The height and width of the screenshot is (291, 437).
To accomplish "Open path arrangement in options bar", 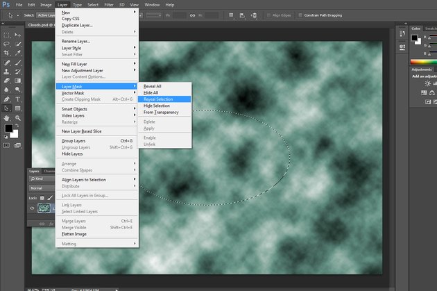I will (254, 15).
